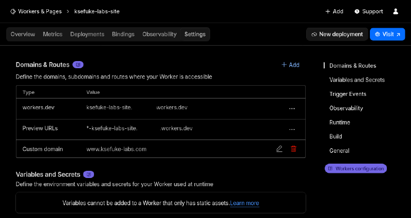
Task: Click the Variables and Secrets documentation badge
Action: 88,174
